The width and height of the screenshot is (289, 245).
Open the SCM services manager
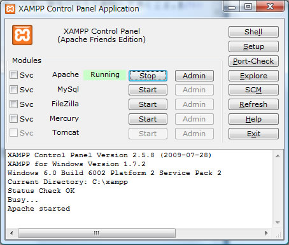tap(253, 90)
